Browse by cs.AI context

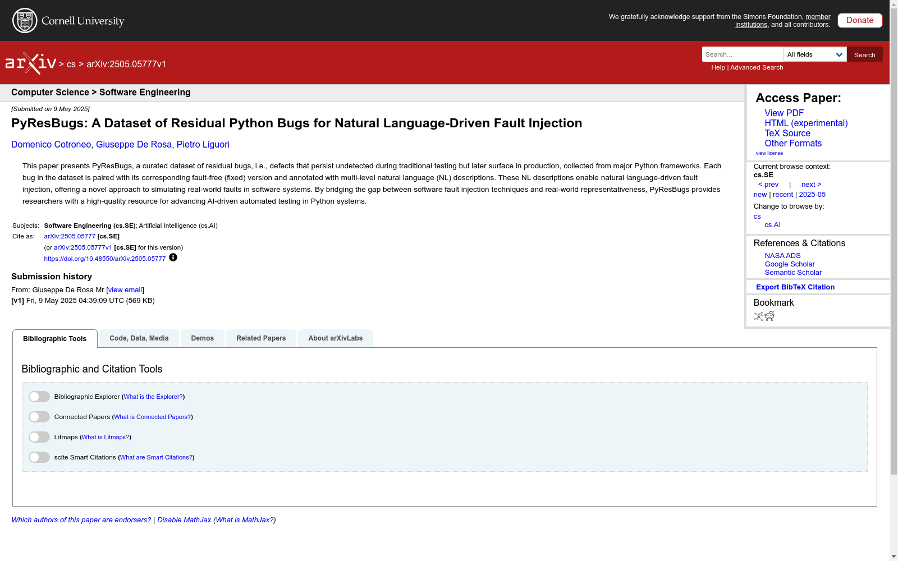tap(772, 225)
